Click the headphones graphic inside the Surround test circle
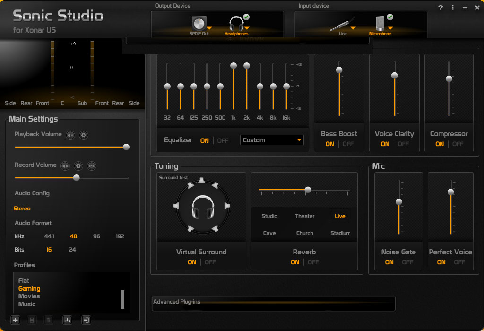The height and width of the screenshot is (331, 484). (203, 207)
